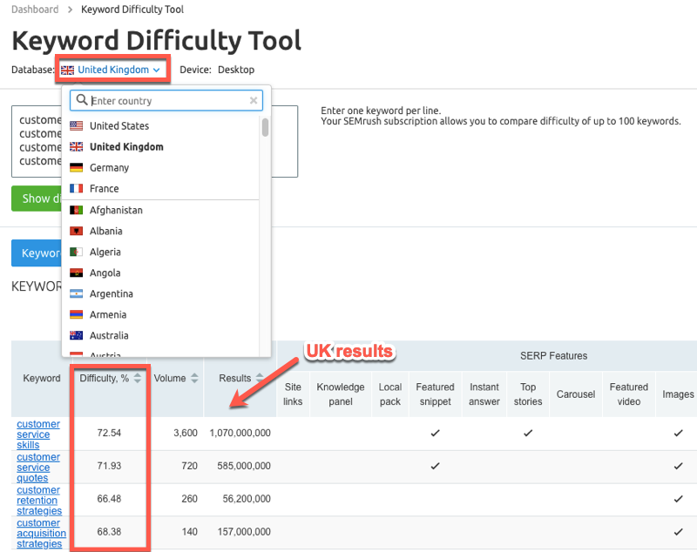697x552 pixels.
Task: Select Australia from the country list
Action: (109, 336)
